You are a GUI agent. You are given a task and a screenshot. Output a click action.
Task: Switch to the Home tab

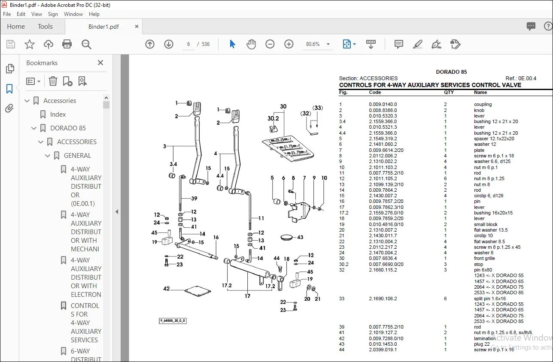[x=16, y=27]
